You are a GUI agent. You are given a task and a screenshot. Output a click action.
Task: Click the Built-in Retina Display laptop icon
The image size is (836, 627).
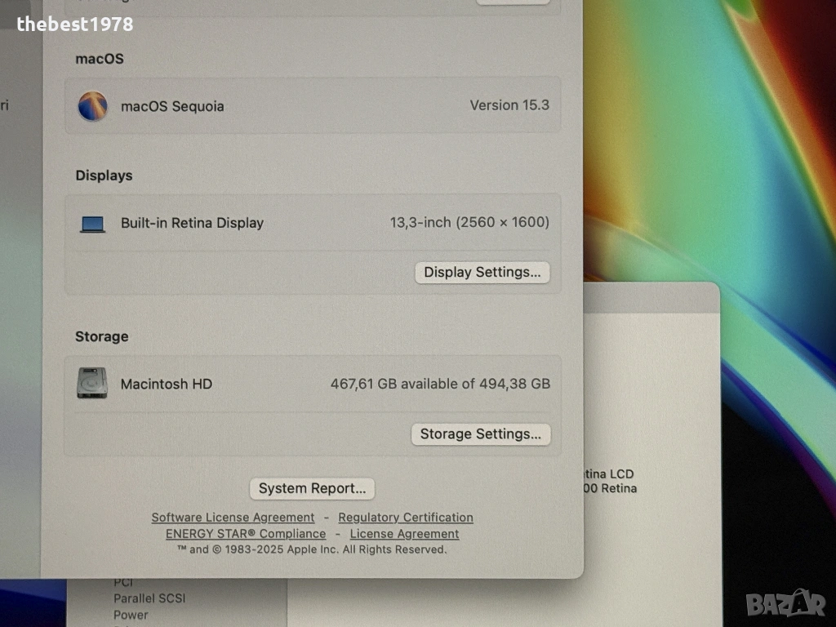pyautogui.click(x=92, y=224)
